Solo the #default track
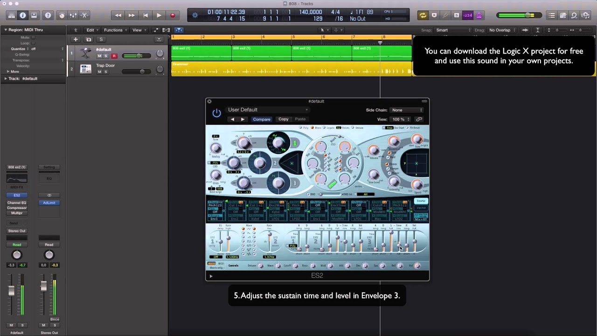Viewport: 597px width, 336px height. pos(105,56)
